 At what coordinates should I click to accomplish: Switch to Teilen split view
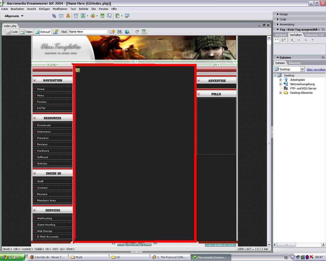[x=26, y=32]
